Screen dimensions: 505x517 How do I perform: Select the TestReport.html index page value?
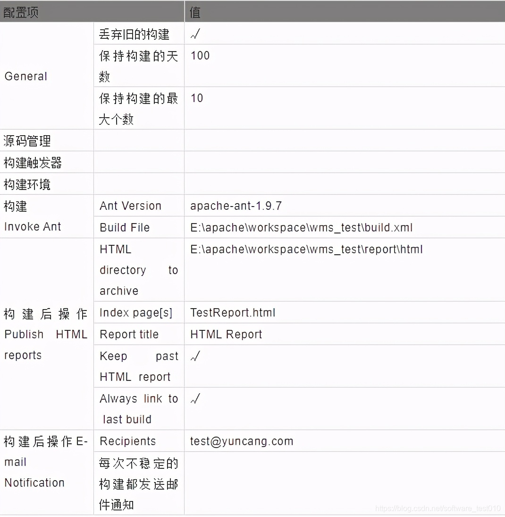233,312
